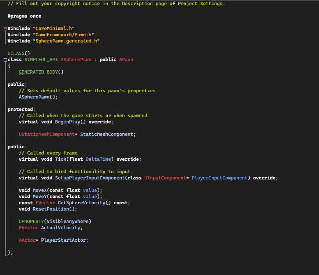
Task: Click the "Called to bind functionality" comment
Action: [75, 171]
